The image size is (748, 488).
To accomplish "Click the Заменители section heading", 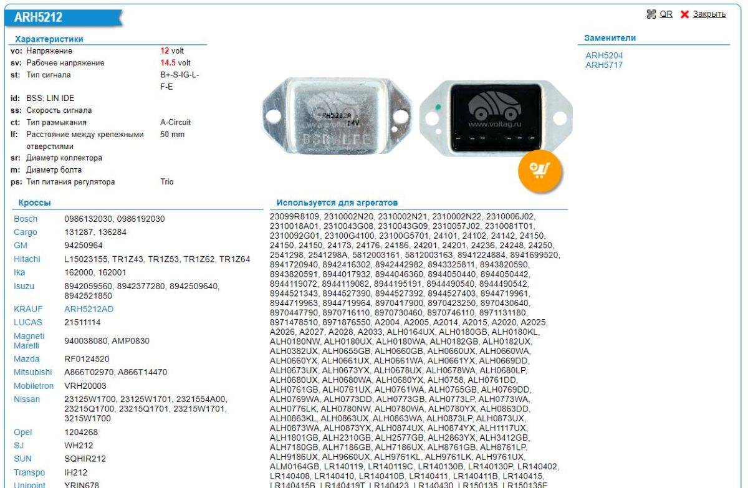I will tap(609, 38).
